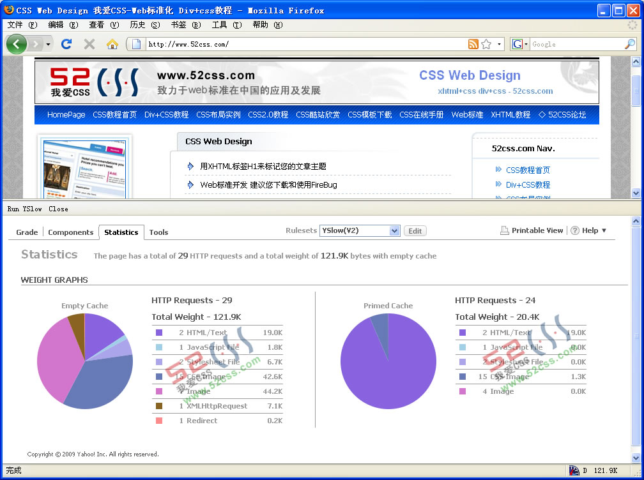The image size is (644, 480).
Task: Switch to the Components tab
Action: tap(71, 232)
